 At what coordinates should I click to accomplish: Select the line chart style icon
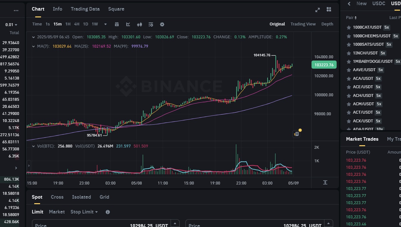click(x=128, y=24)
